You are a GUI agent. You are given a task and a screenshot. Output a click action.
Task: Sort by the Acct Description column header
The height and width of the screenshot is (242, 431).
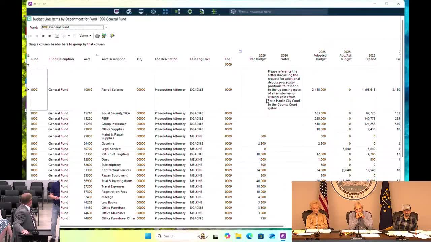click(x=113, y=59)
